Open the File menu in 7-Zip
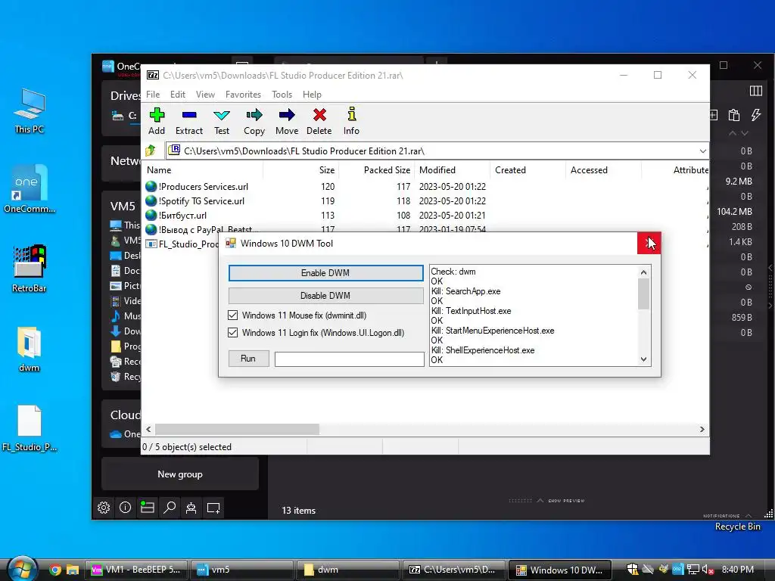The width and height of the screenshot is (775, 581). (153, 95)
